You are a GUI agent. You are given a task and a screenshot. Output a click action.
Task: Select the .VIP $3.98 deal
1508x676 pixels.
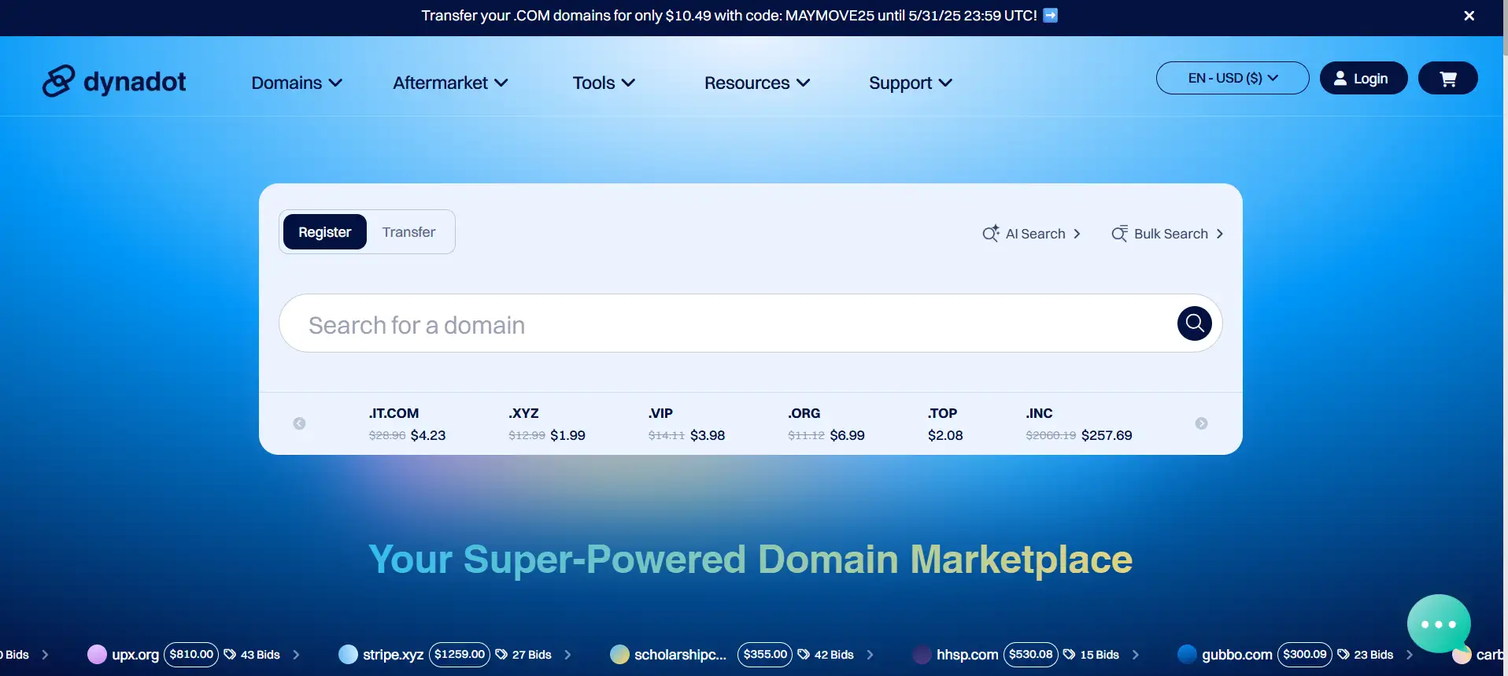click(x=686, y=424)
